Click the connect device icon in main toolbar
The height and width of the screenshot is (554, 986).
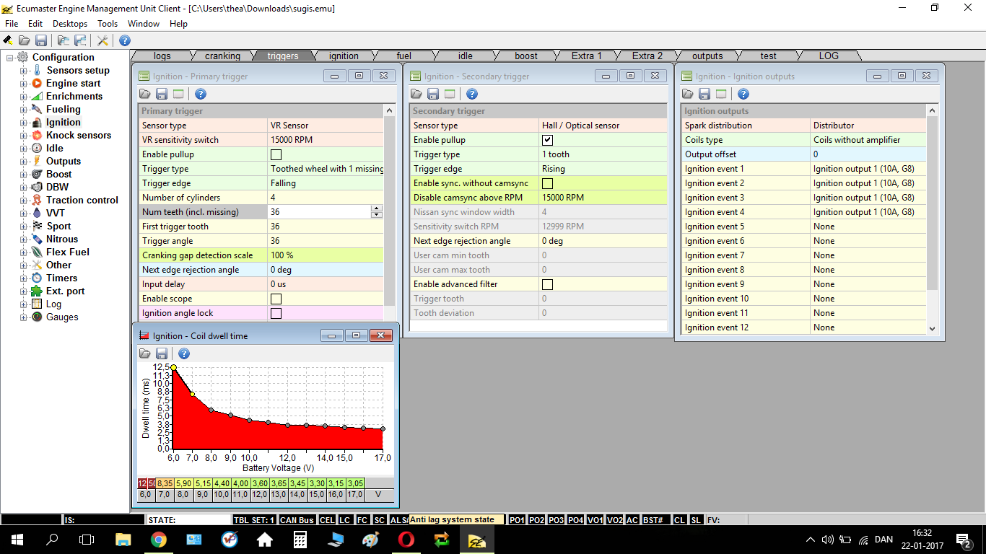(8, 41)
